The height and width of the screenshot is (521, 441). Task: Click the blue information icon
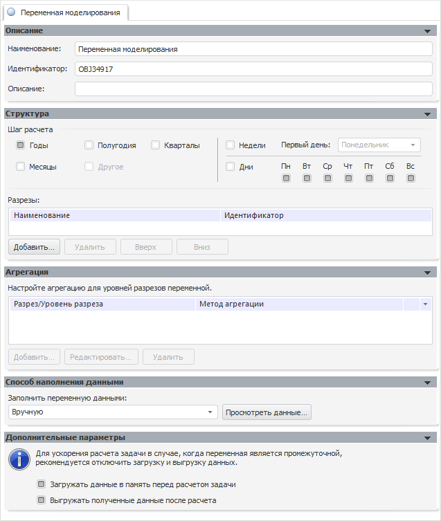pyautogui.click(x=19, y=458)
